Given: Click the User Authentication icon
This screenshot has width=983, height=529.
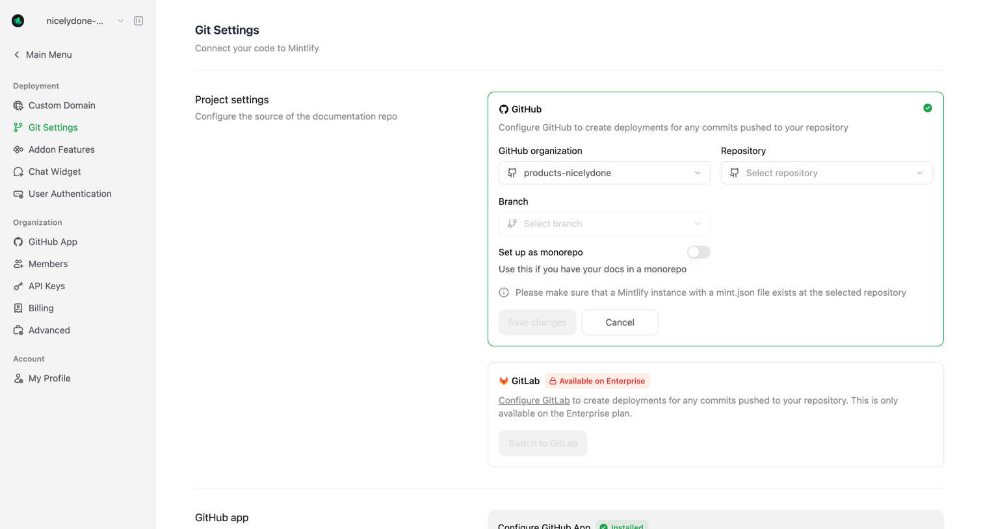Looking at the screenshot, I should point(18,194).
